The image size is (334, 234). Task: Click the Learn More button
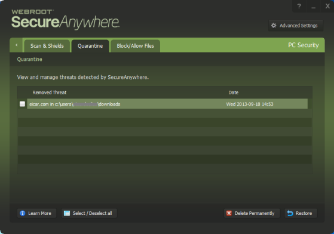pos(36,213)
